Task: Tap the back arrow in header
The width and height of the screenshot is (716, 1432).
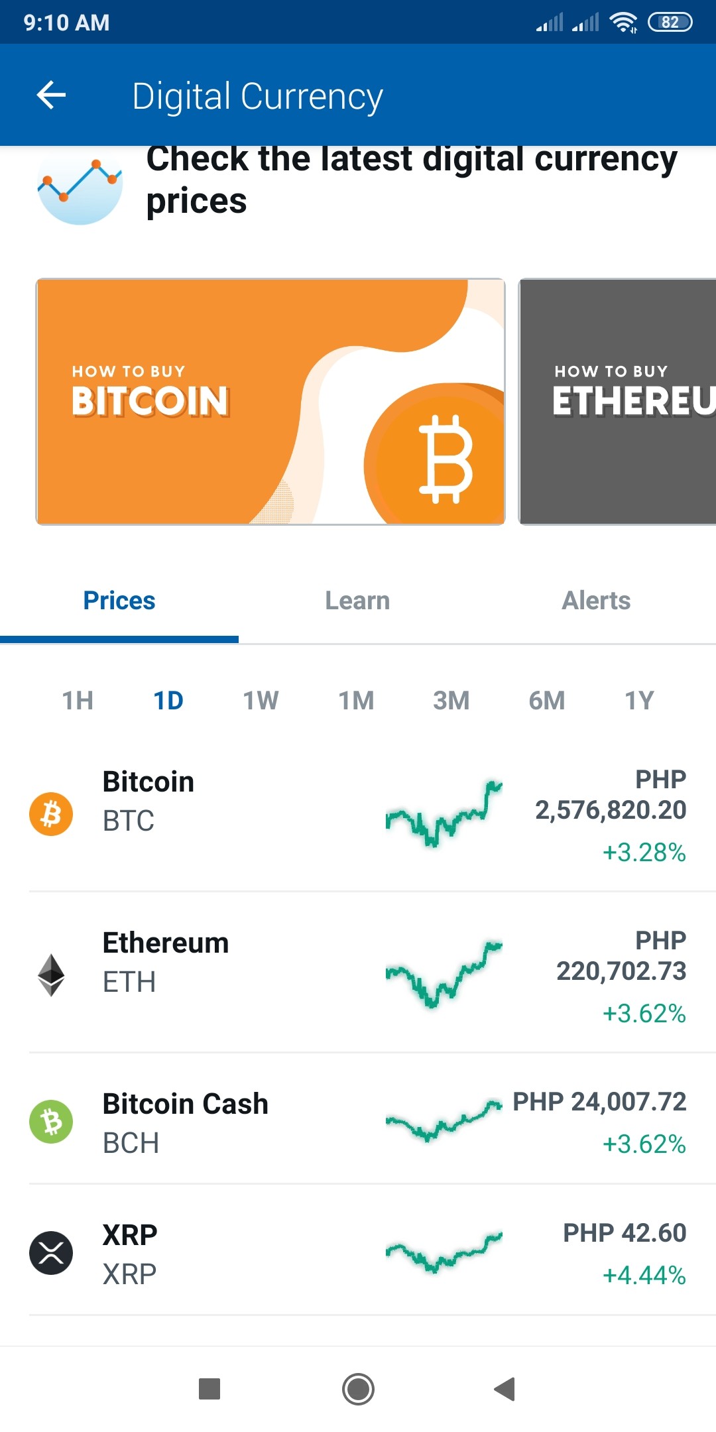Action: click(x=51, y=95)
